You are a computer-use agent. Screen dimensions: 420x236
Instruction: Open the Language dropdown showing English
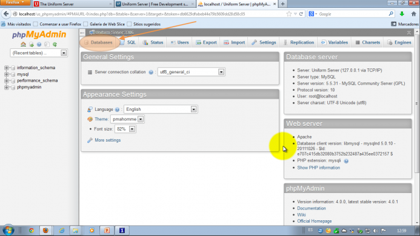pyautogui.click(x=161, y=109)
